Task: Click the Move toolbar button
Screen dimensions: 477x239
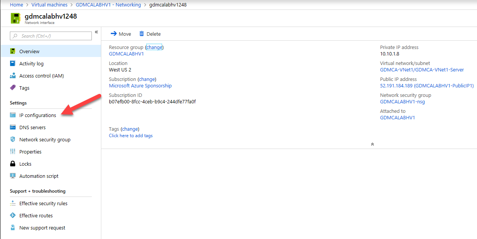Action: [x=121, y=34]
